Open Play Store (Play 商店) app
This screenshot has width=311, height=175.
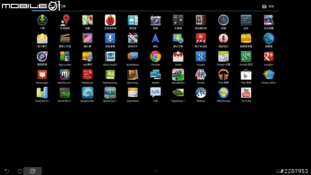246,75
